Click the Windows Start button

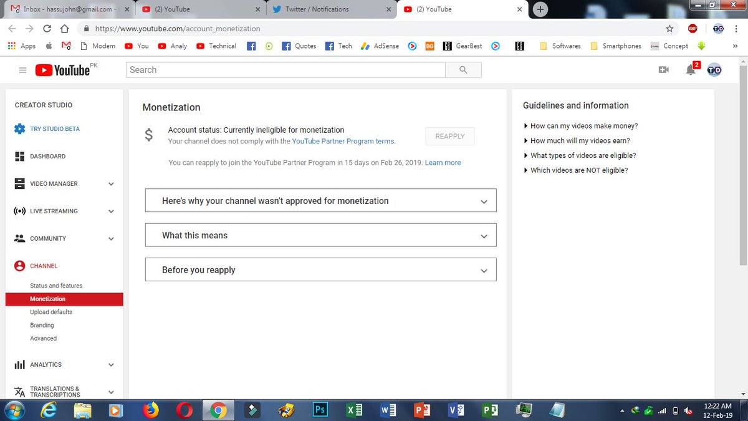pos(14,410)
